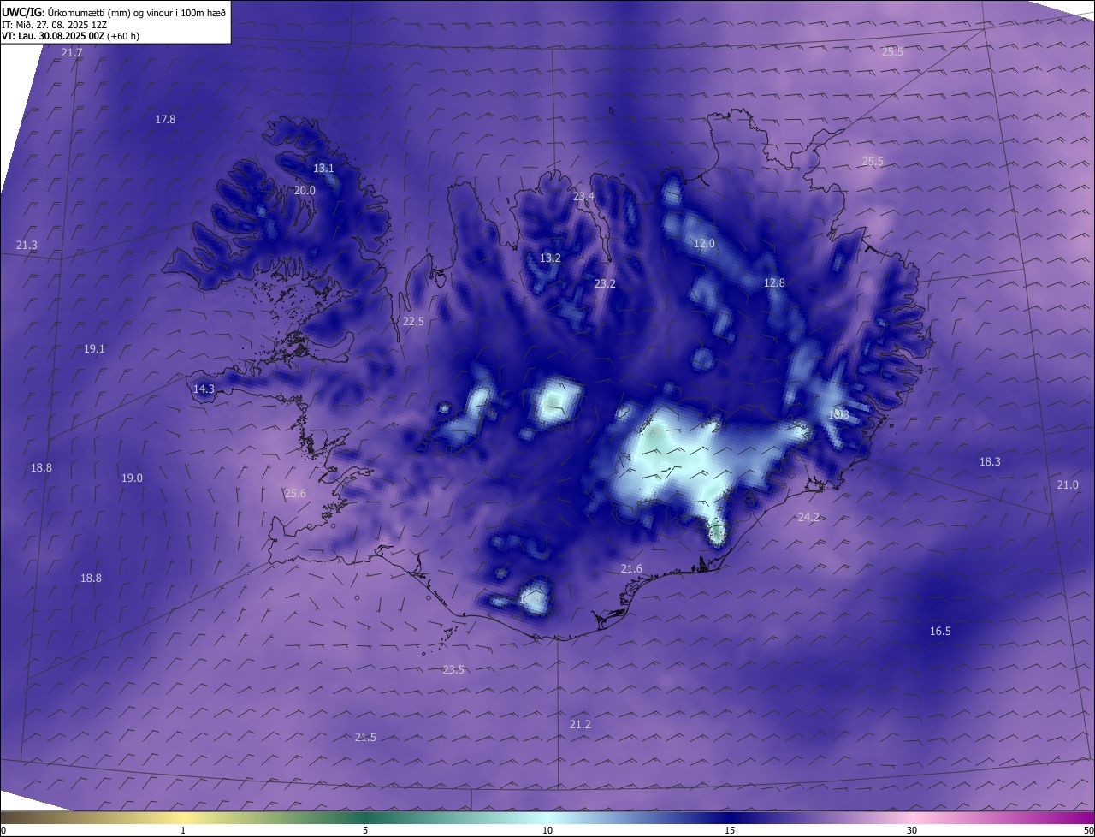Click the 21.0 value label

pos(1068,485)
